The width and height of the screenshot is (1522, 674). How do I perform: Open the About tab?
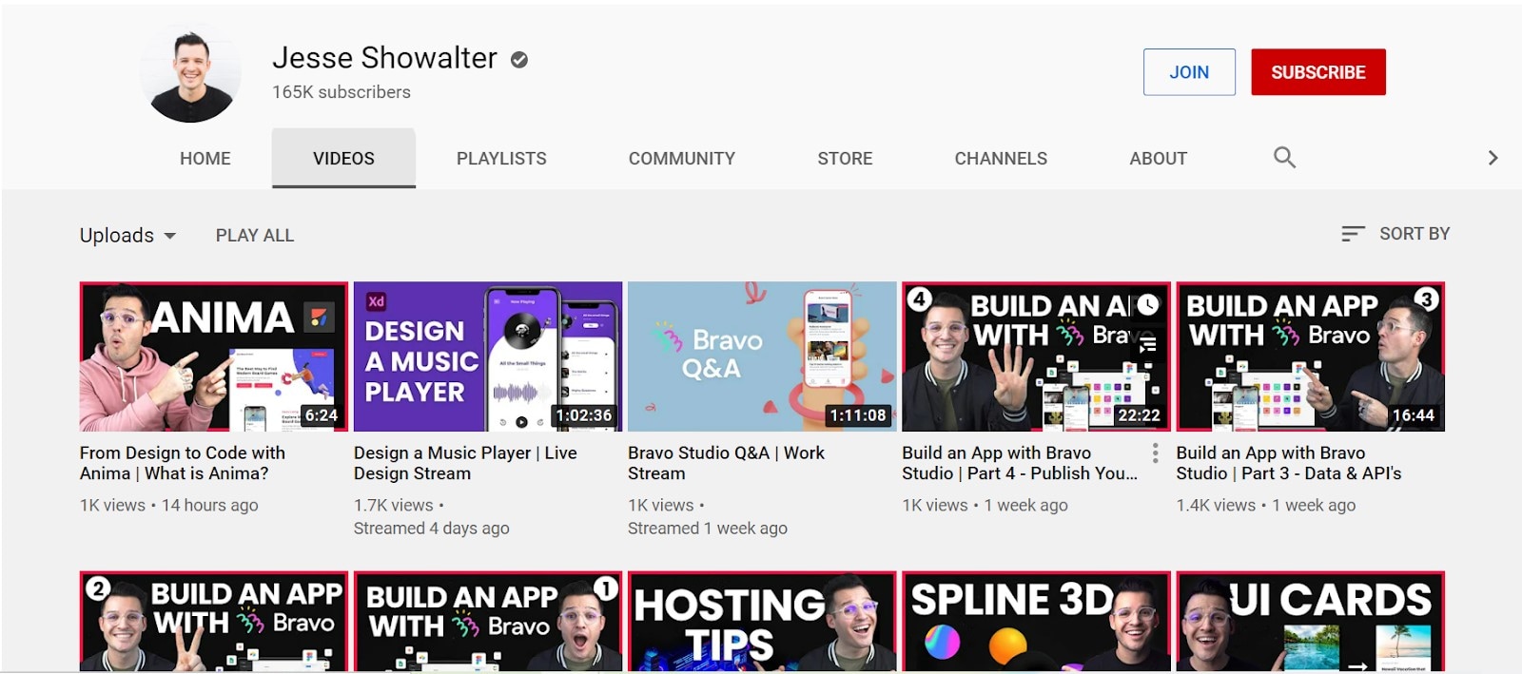click(1158, 159)
